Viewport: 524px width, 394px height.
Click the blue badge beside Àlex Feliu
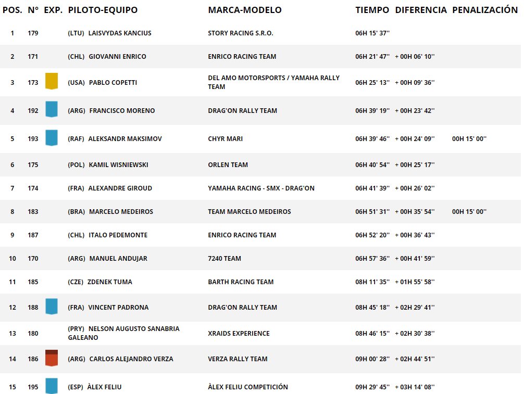(x=52, y=386)
